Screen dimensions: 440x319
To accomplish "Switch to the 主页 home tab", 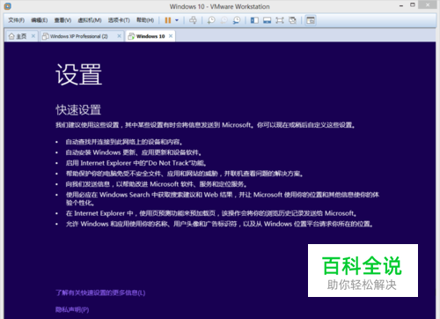I will (x=21, y=36).
